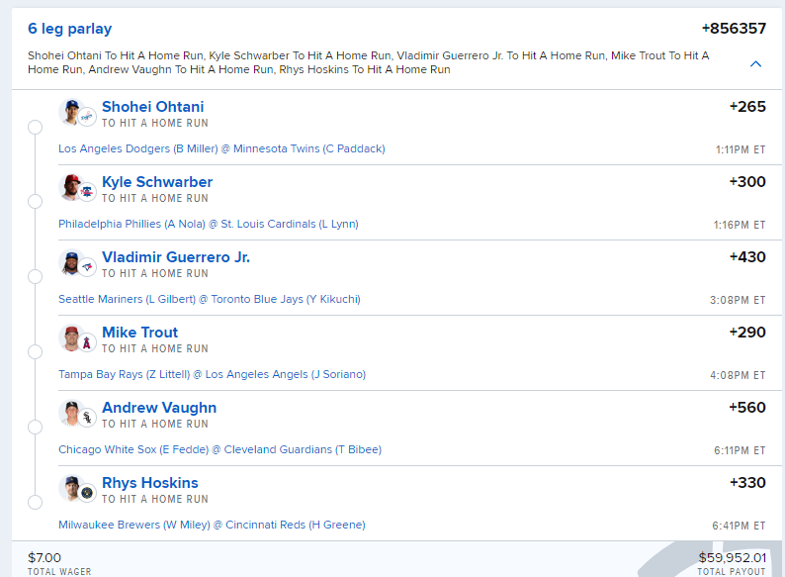Viewport: 785px width, 577px height.
Task: Click the Blue Jays team logo icon
Action: click(x=87, y=267)
